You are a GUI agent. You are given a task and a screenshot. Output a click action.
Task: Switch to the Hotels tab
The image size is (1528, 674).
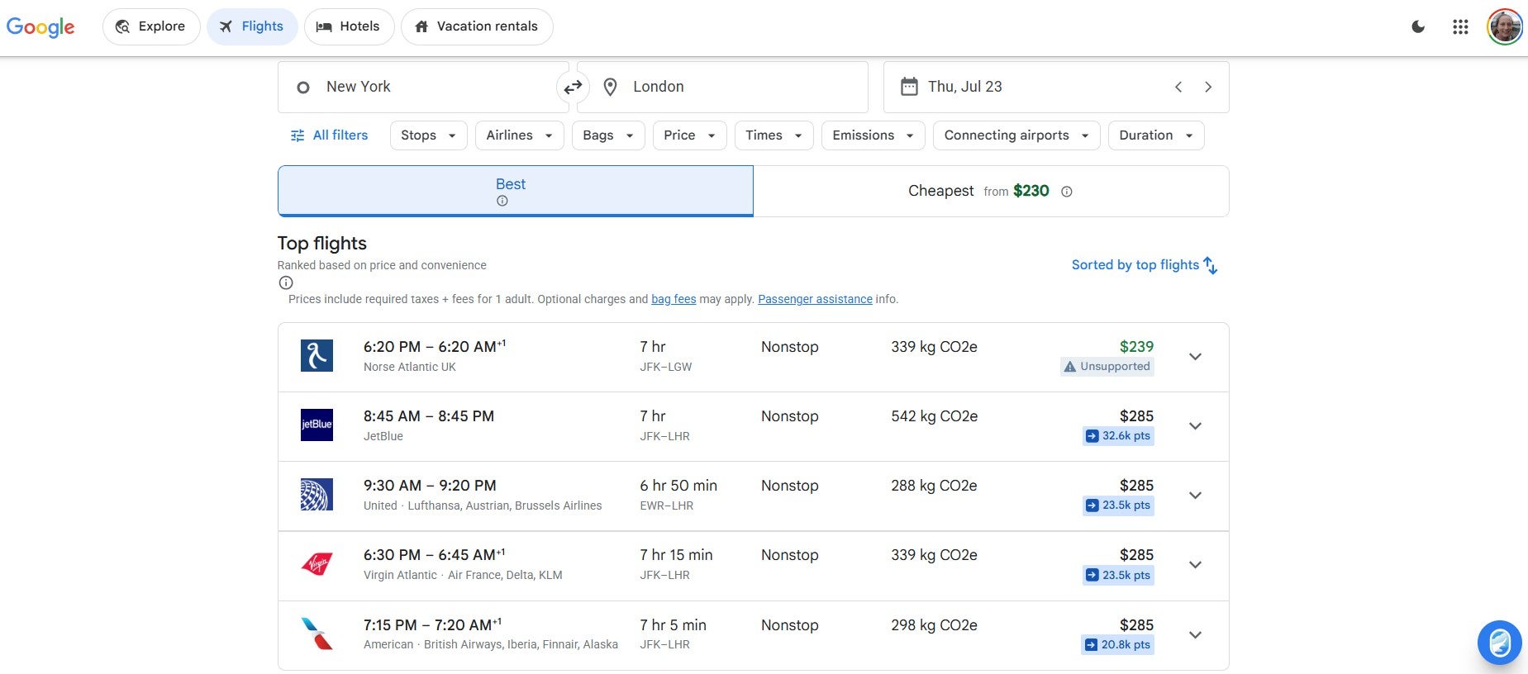349,26
